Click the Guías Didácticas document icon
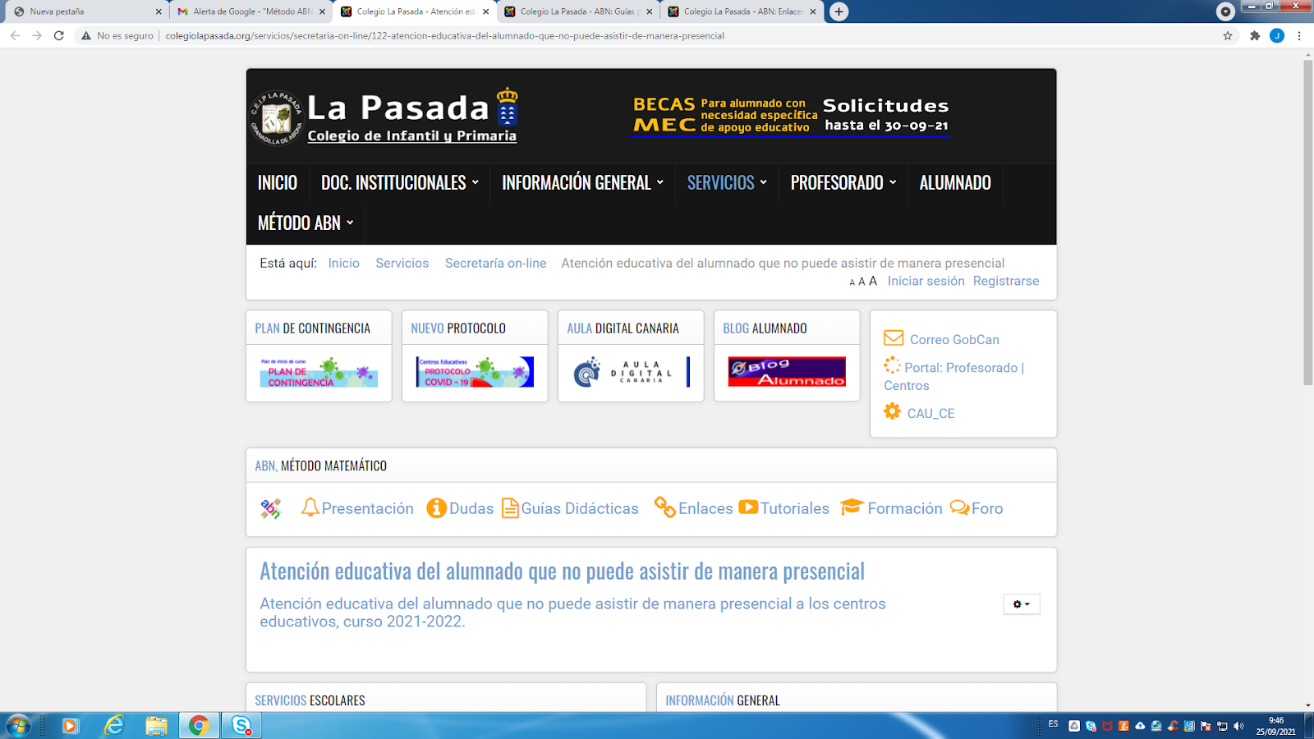This screenshot has width=1314, height=739. [x=510, y=508]
